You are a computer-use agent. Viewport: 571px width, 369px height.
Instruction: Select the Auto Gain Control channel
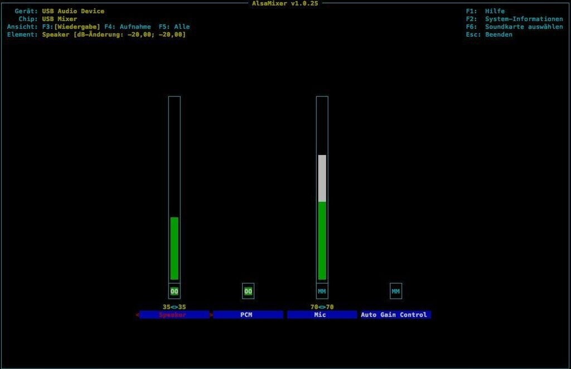click(395, 315)
